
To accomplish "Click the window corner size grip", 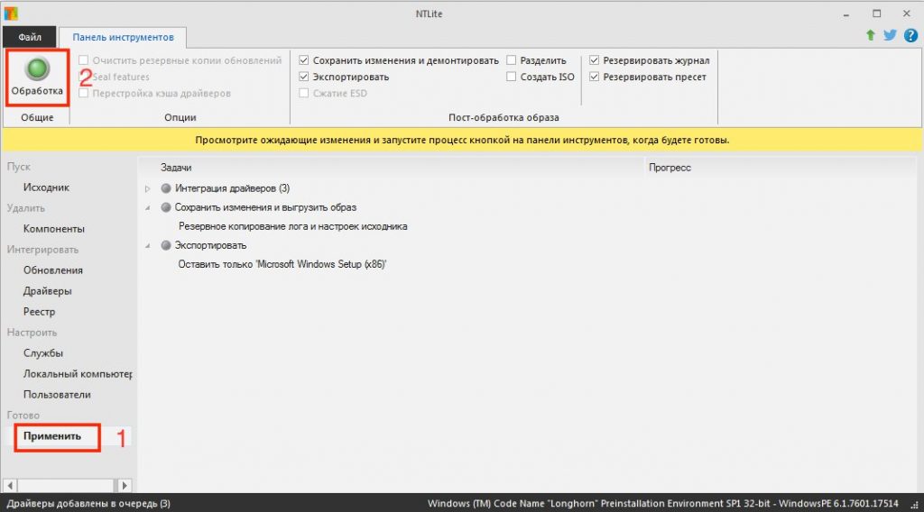I will [915, 505].
